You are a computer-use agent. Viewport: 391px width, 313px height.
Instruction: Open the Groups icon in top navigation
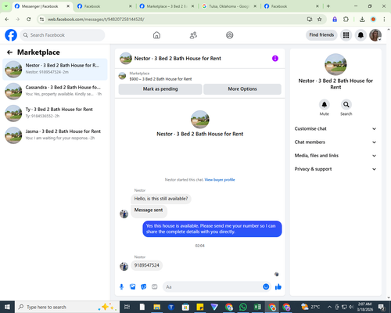click(230, 35)
